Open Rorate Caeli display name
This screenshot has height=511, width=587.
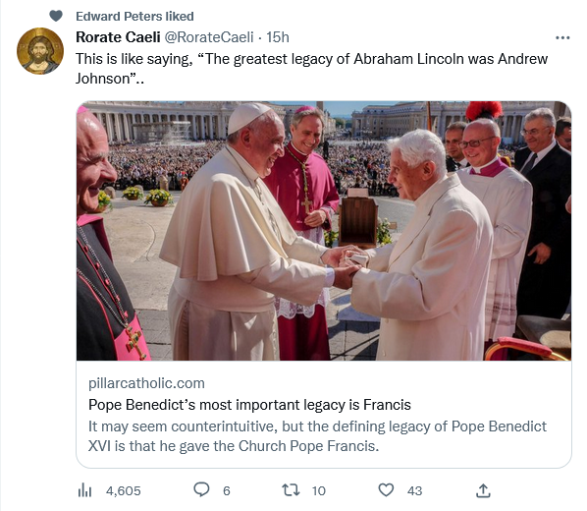click(118, 37)
